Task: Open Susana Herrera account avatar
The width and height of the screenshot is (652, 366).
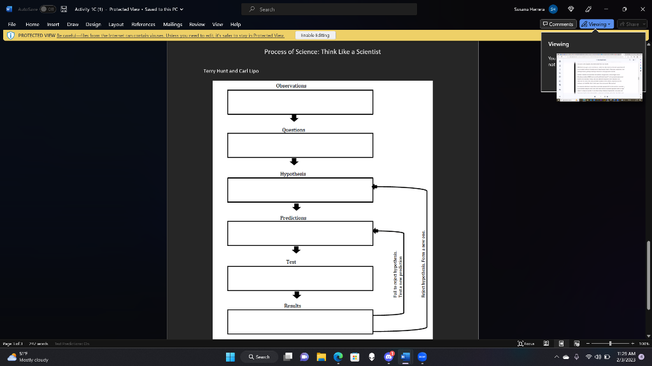Action: point(553,9)
